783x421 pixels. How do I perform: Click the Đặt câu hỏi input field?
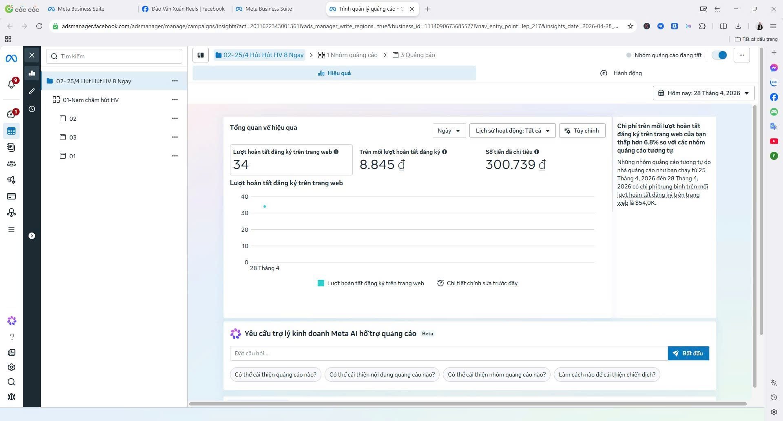pos(449,353)
